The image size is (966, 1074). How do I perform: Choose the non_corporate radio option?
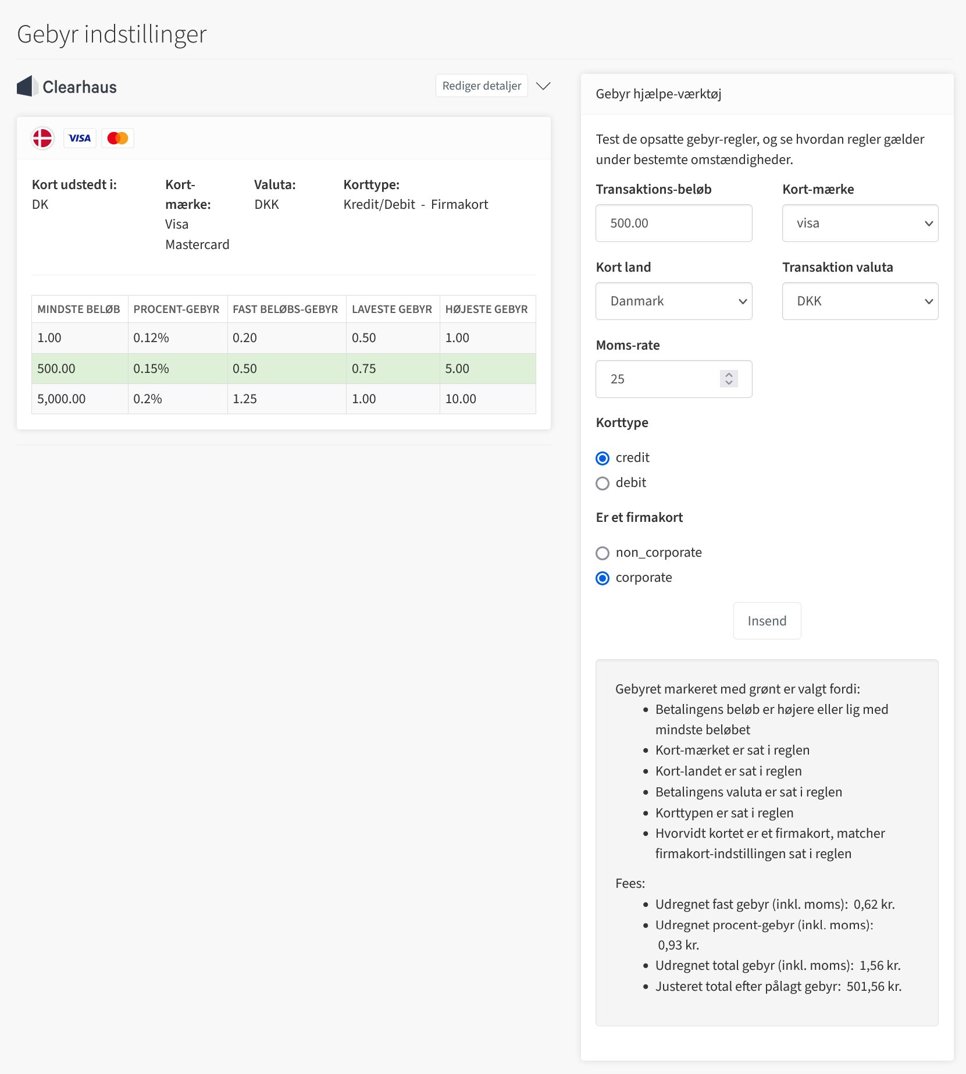pos(603,553)
